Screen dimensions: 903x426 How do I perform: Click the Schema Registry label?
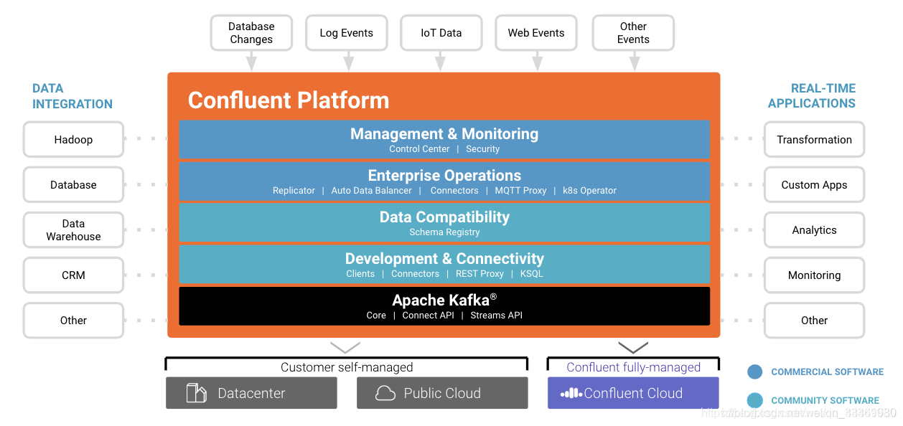tap(444, 232)
